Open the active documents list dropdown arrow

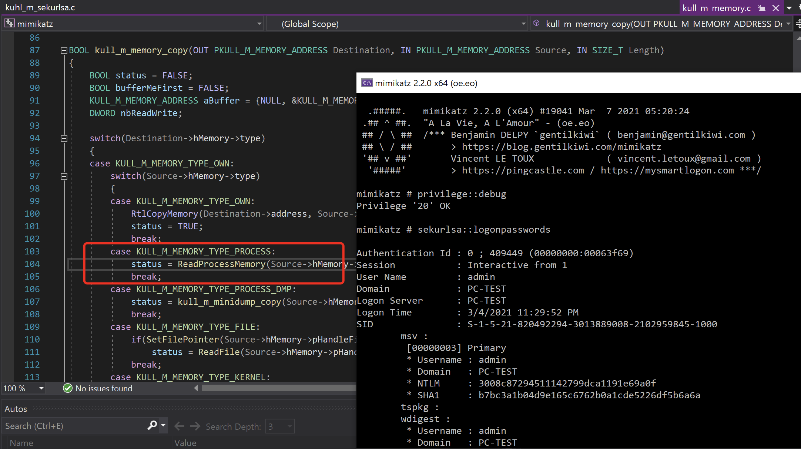pyautogui.click(x=789, y=8)
